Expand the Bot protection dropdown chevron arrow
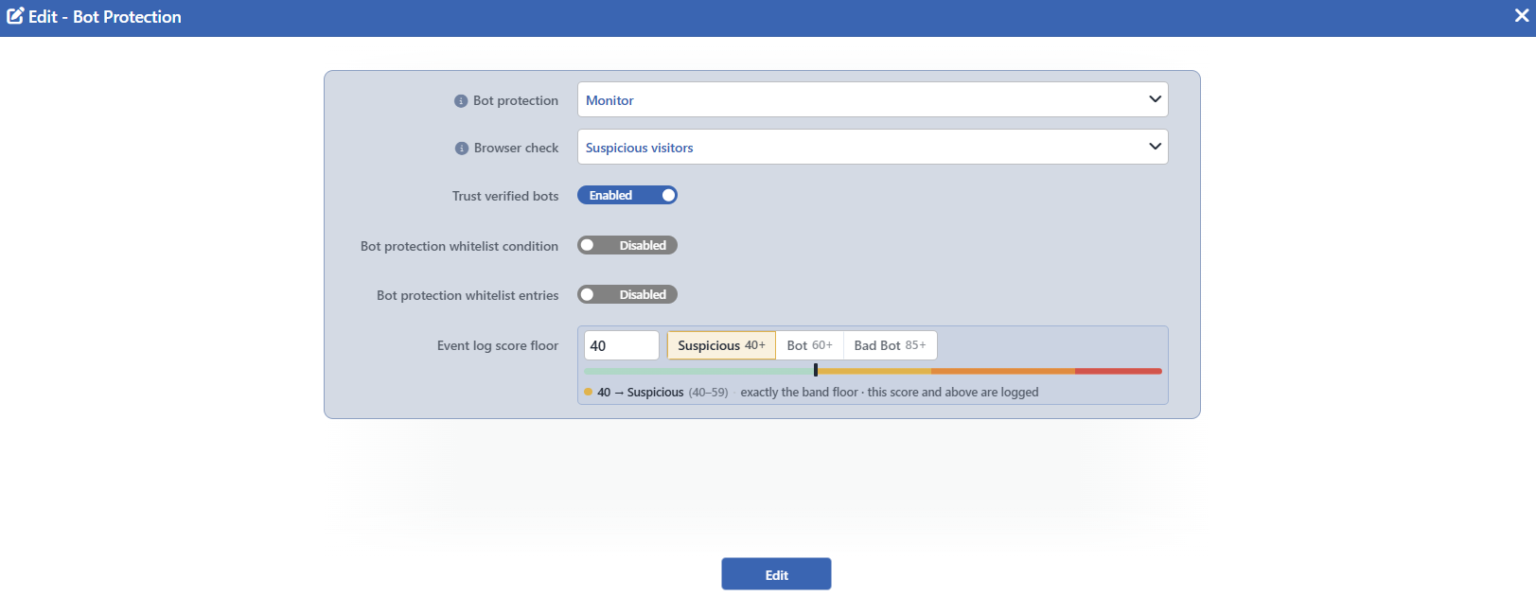 click(1155, 99)
